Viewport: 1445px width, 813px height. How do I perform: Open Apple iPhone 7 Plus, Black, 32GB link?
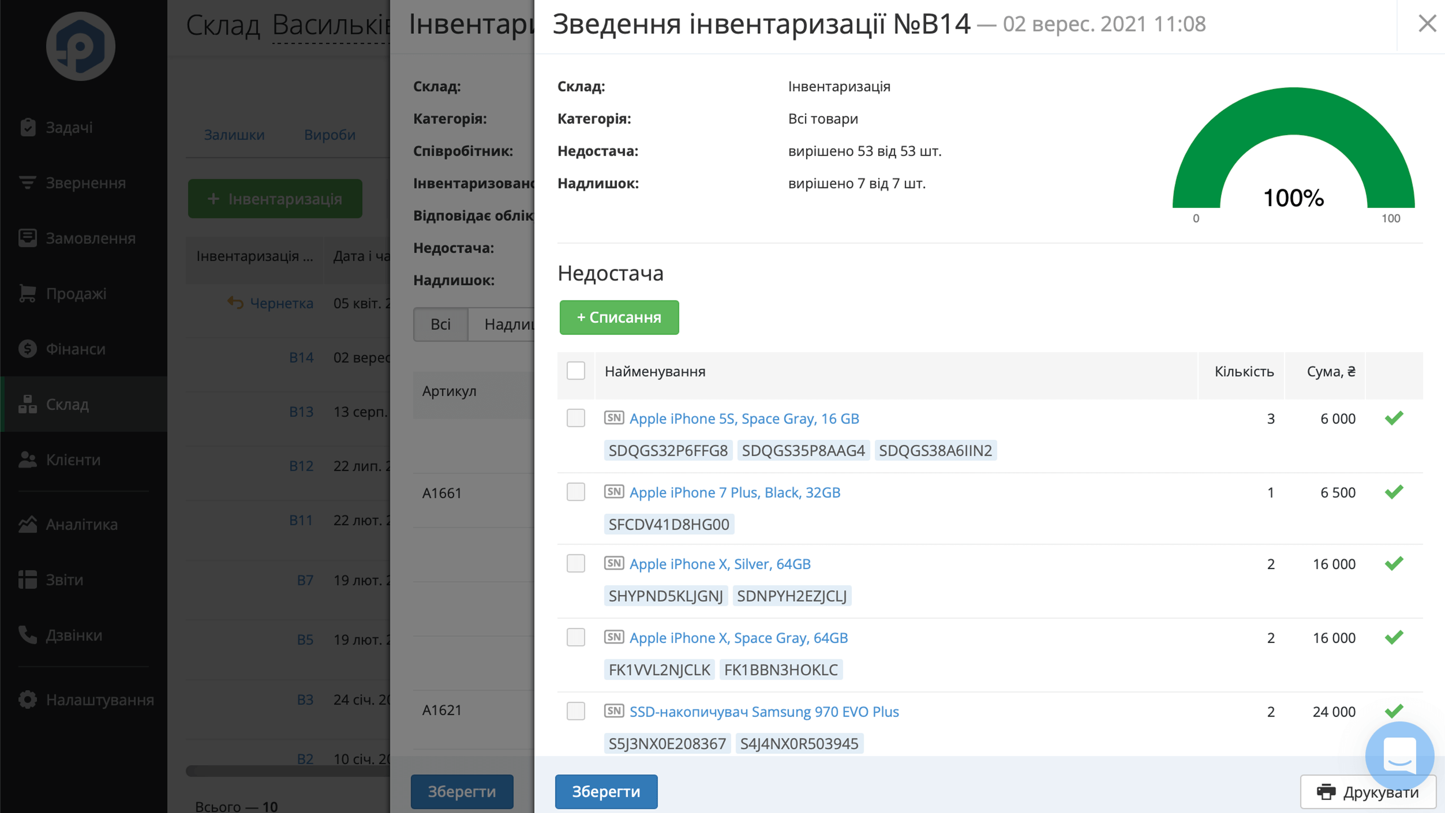[x=735, y=492]
